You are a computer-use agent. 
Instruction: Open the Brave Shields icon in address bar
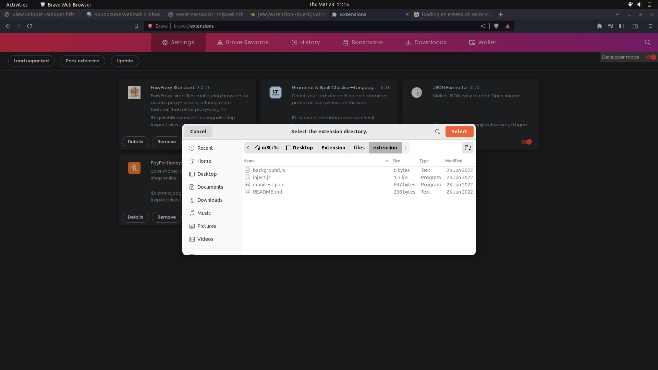[496, 26]
